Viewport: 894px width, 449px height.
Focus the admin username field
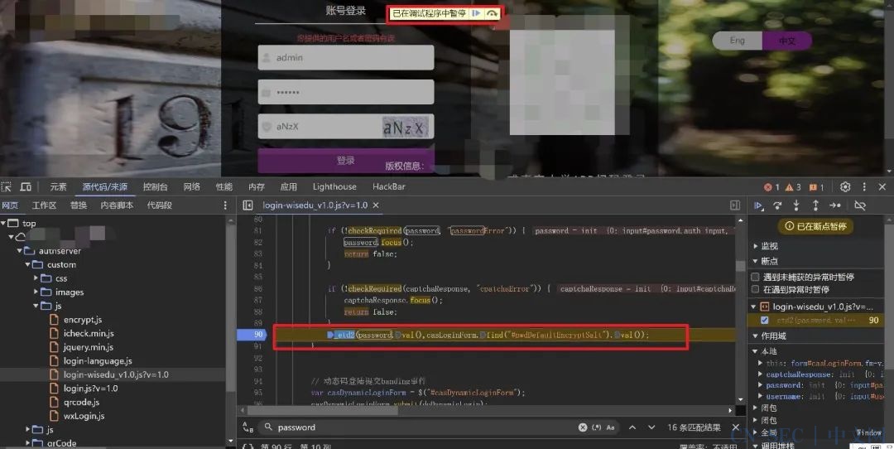[x=345, y=58]
